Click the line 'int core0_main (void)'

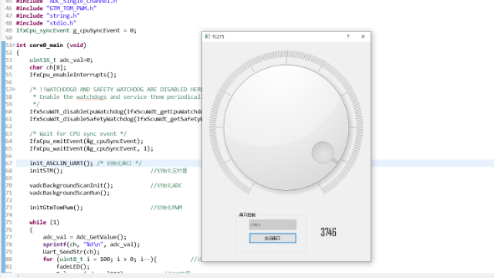(x=51, y=45)
